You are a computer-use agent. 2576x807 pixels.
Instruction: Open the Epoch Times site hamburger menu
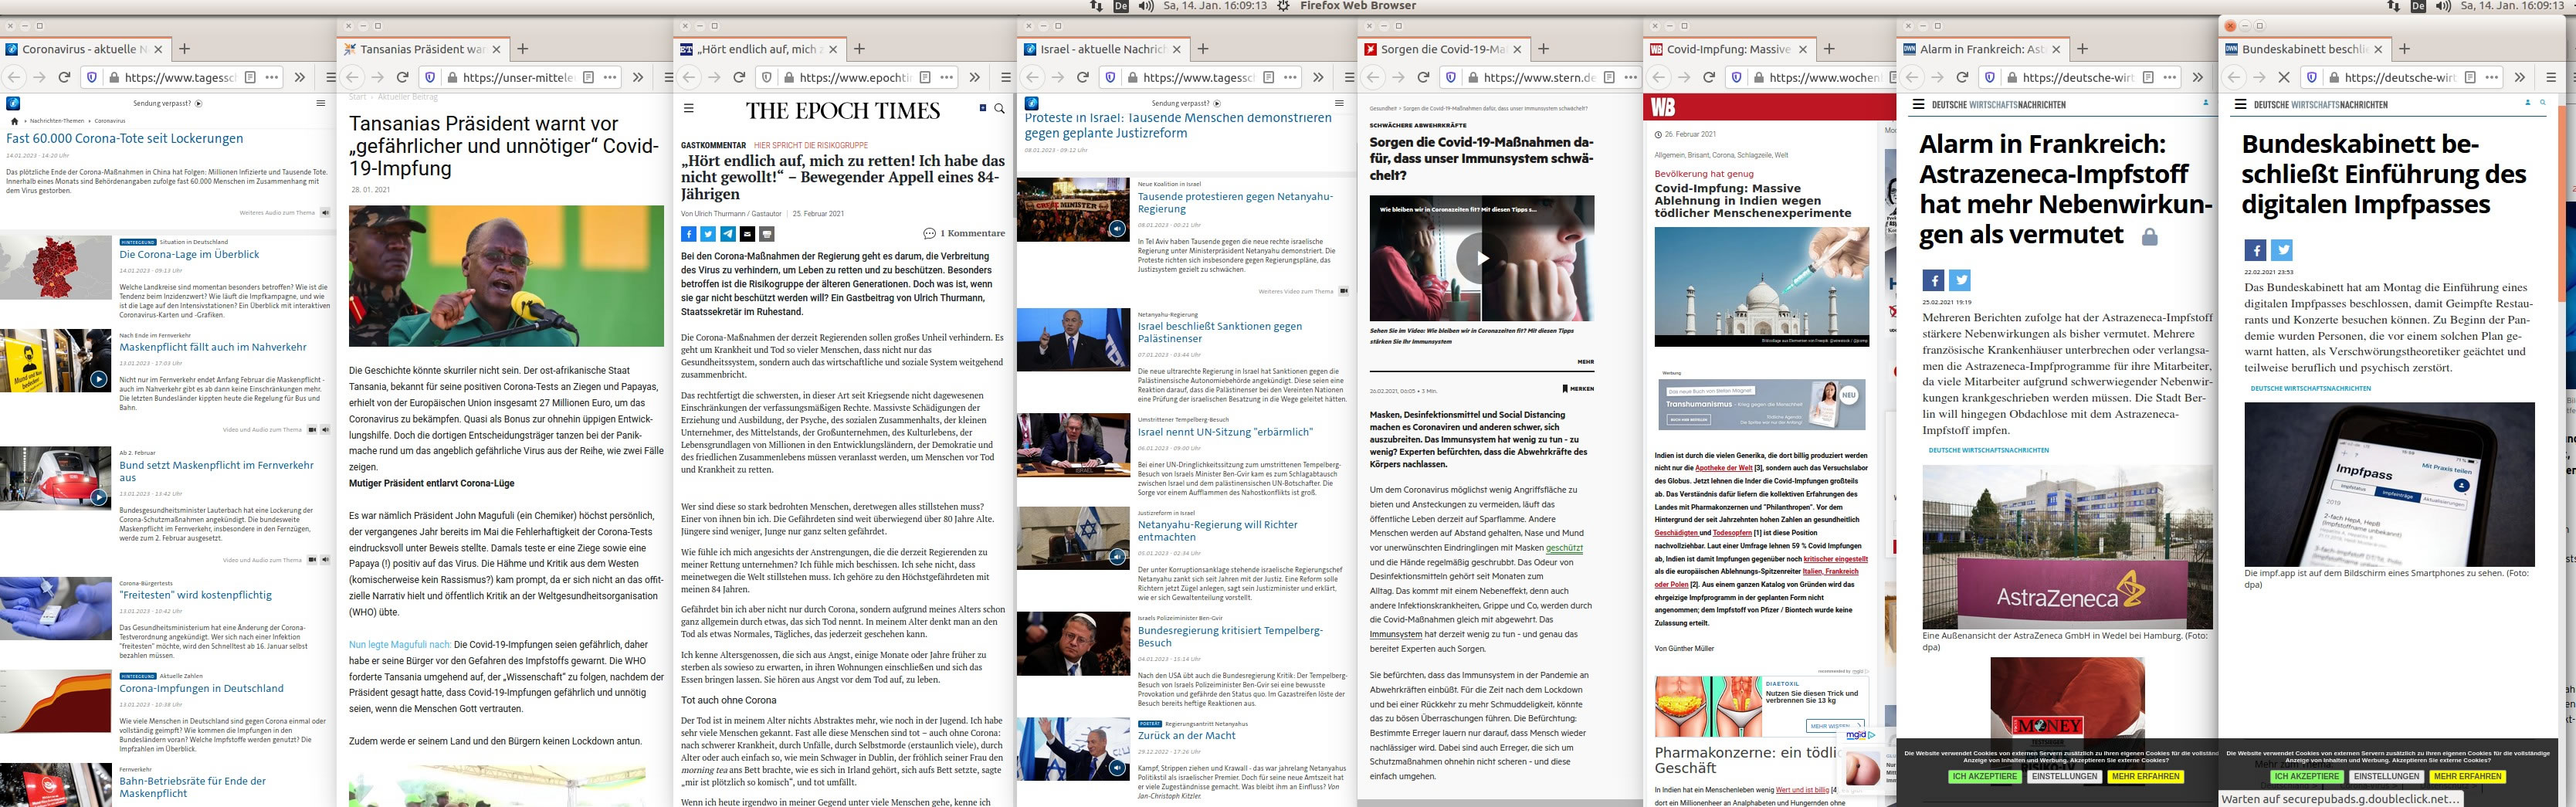pos(688,108)
